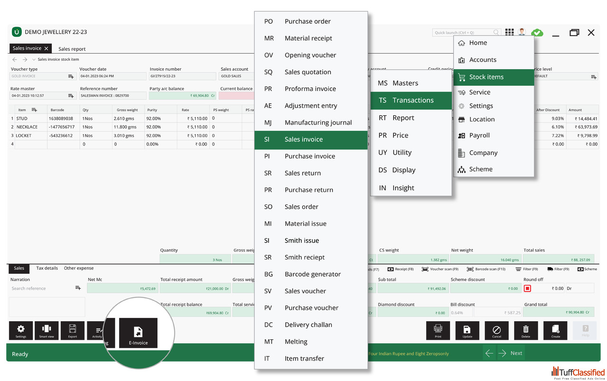Click the Barcode scan (F10) button

point(486,269)
